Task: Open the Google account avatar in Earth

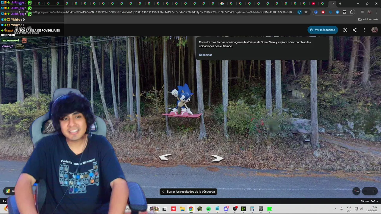Action: 374,30
